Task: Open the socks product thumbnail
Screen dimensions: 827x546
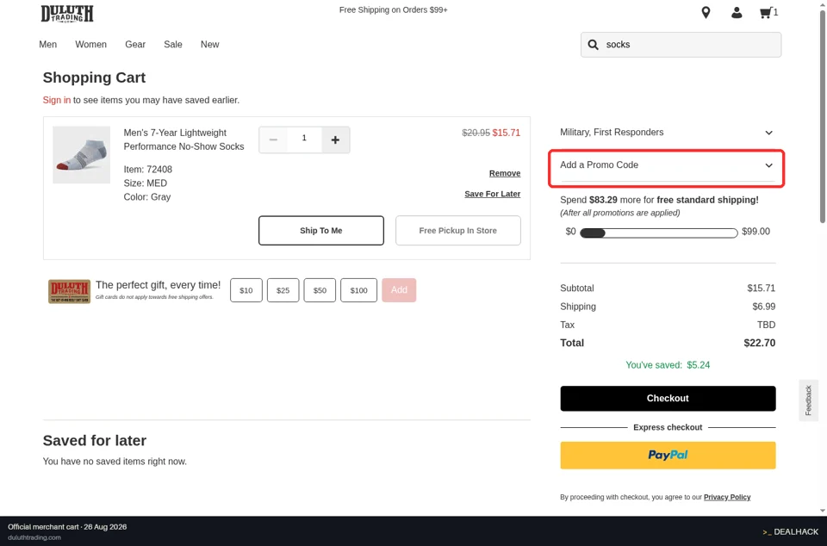Action: 82,155
